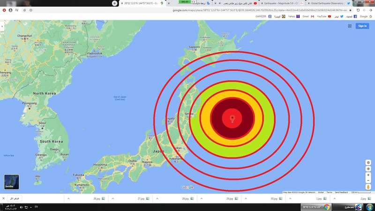Zoom in on the map
The width and height of the screenshot is (375, 211).
[368, 175]
